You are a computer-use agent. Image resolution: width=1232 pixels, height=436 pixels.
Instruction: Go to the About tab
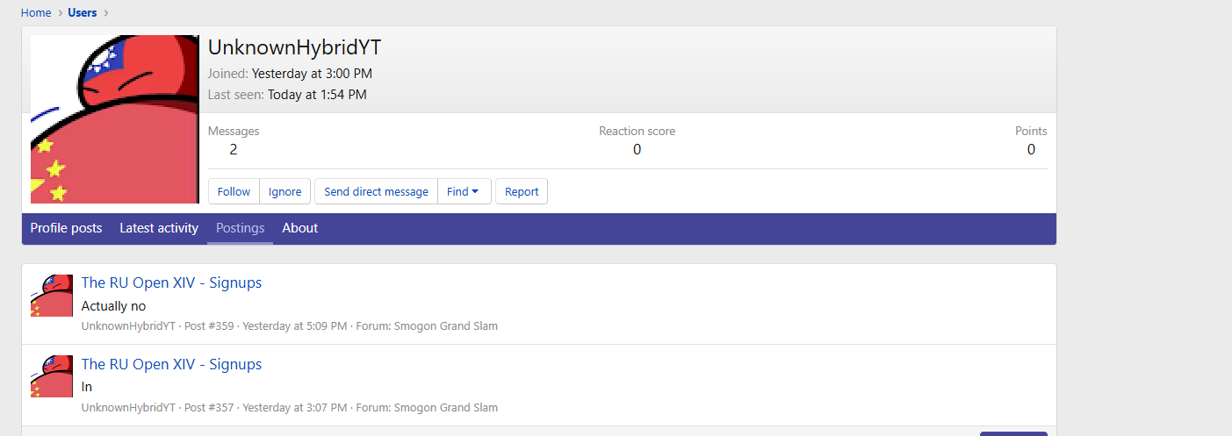[x=299, y=228]
